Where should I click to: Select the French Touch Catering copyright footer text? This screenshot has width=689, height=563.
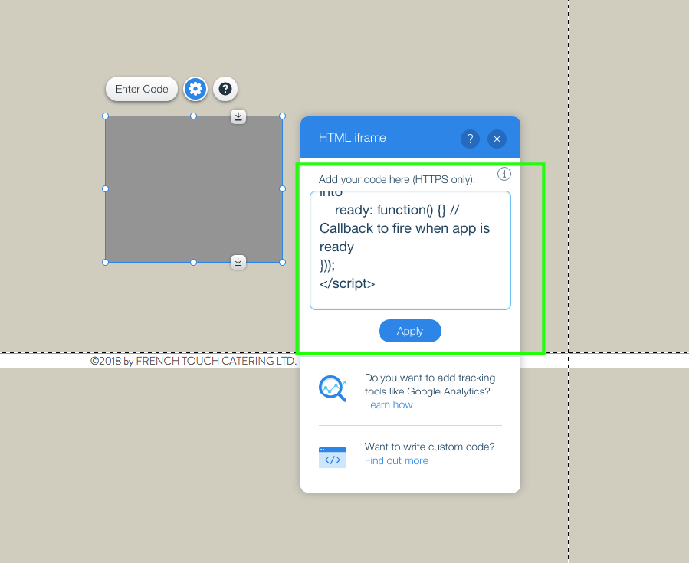tap(193, 361)
